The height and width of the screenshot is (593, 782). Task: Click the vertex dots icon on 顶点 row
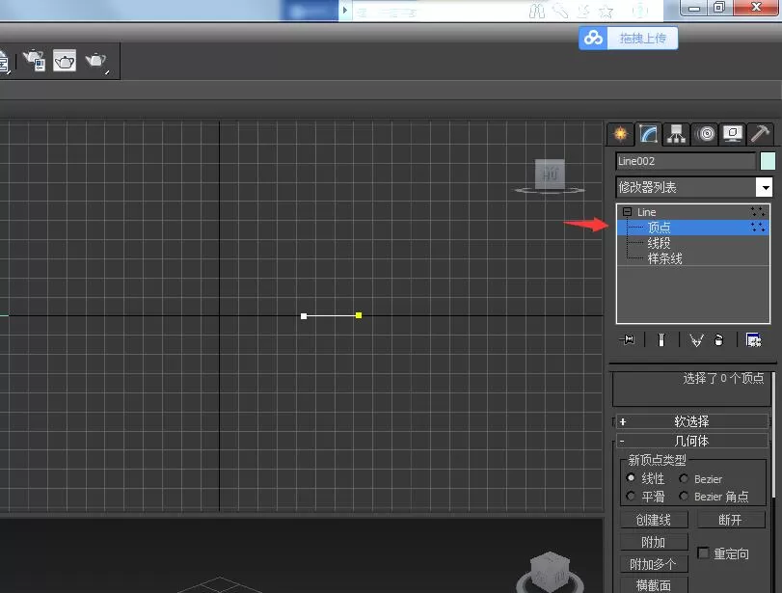point(758,228)
